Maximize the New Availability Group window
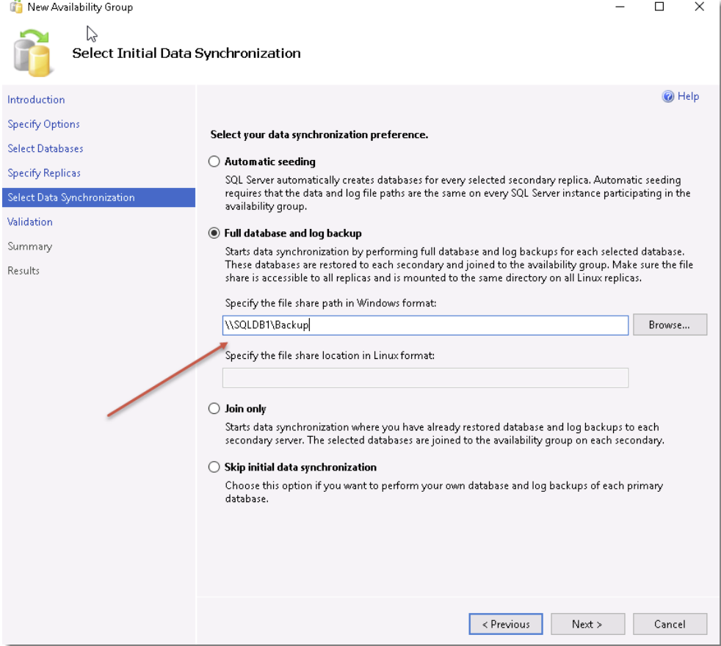 pos(659,7)
